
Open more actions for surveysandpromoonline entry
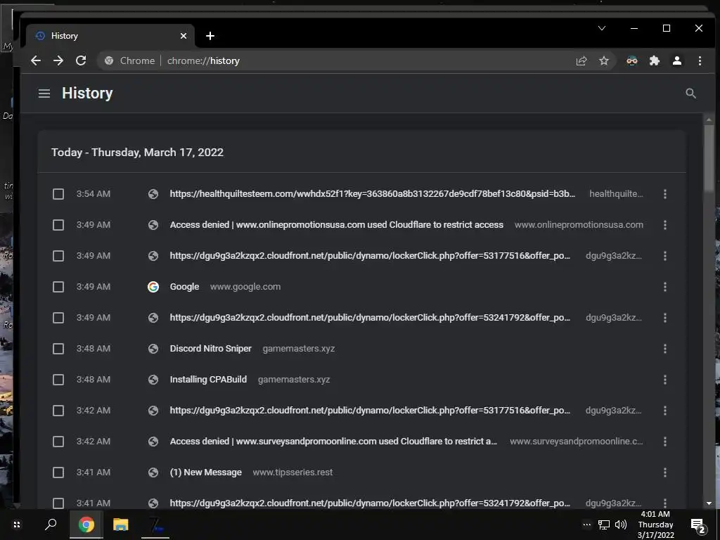(665, 442)
